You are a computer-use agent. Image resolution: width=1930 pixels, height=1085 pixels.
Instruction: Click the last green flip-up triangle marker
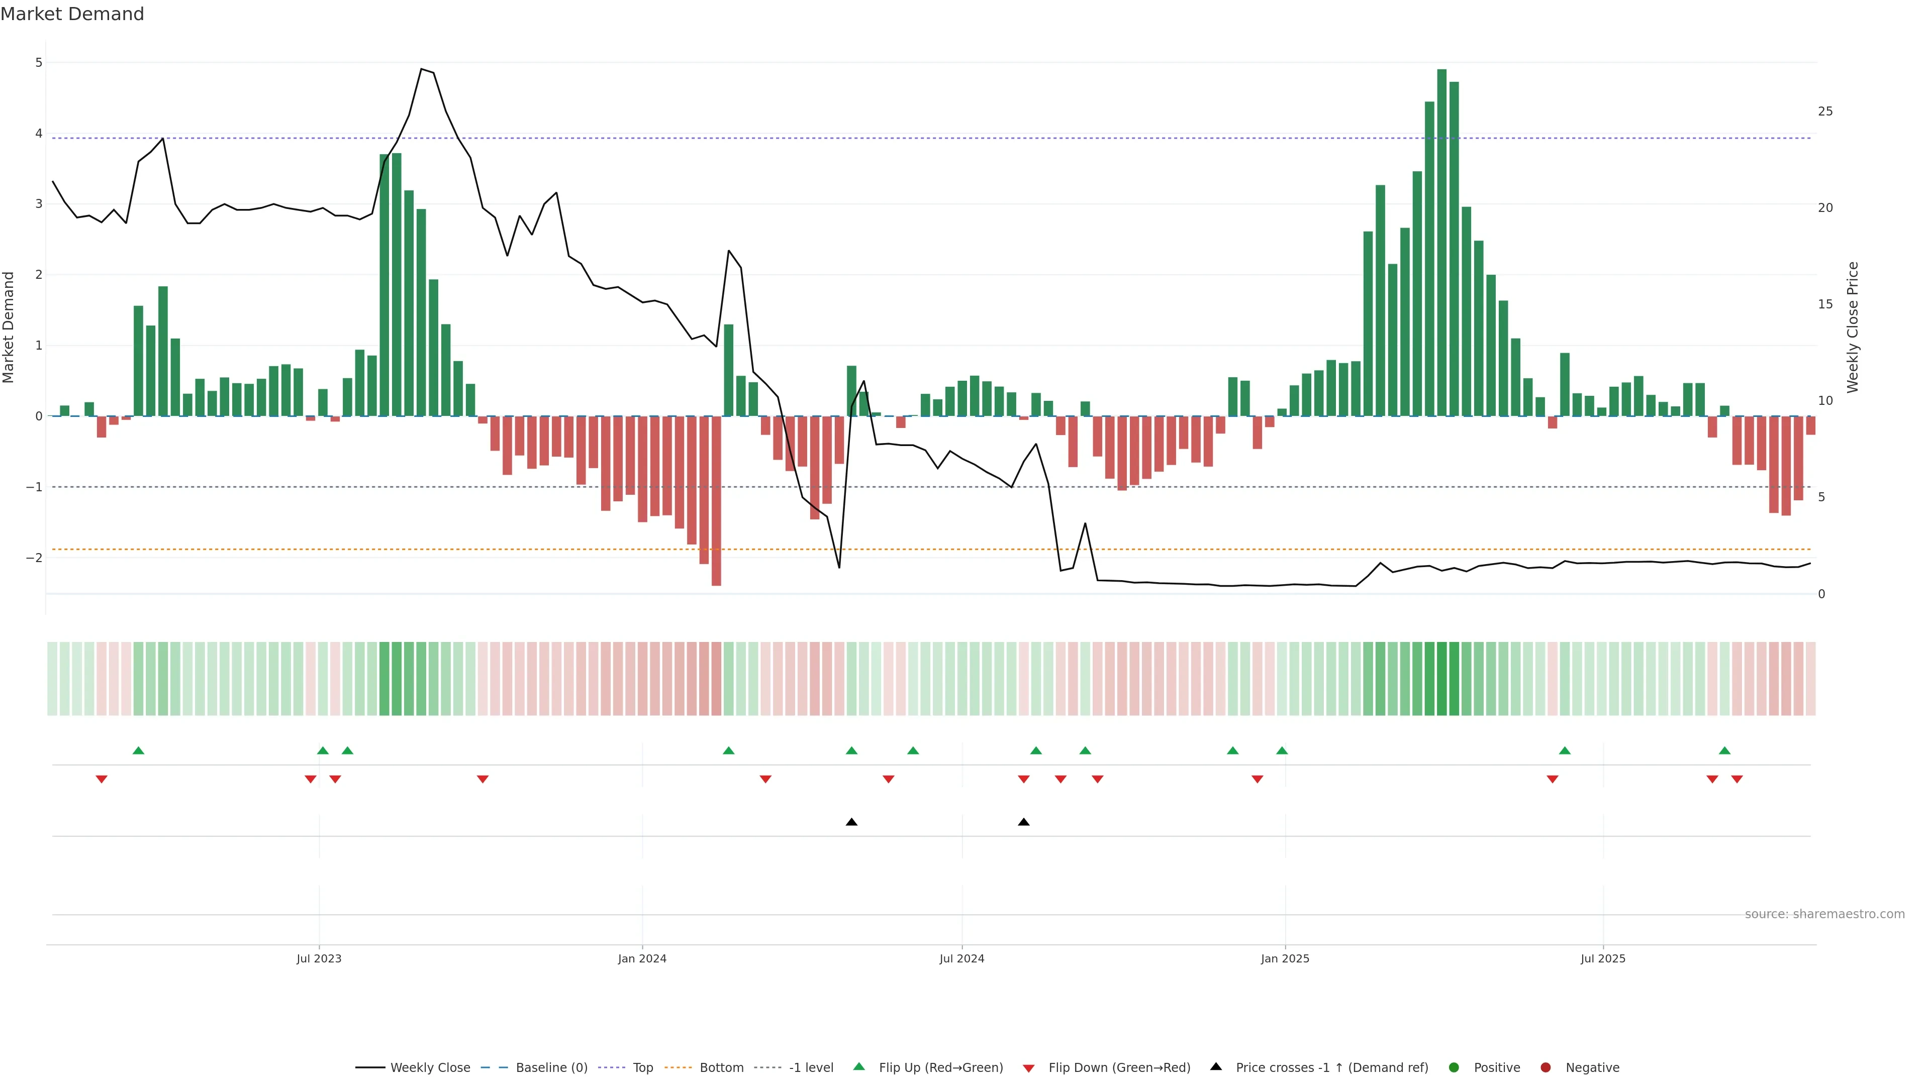pos(1725,750)
